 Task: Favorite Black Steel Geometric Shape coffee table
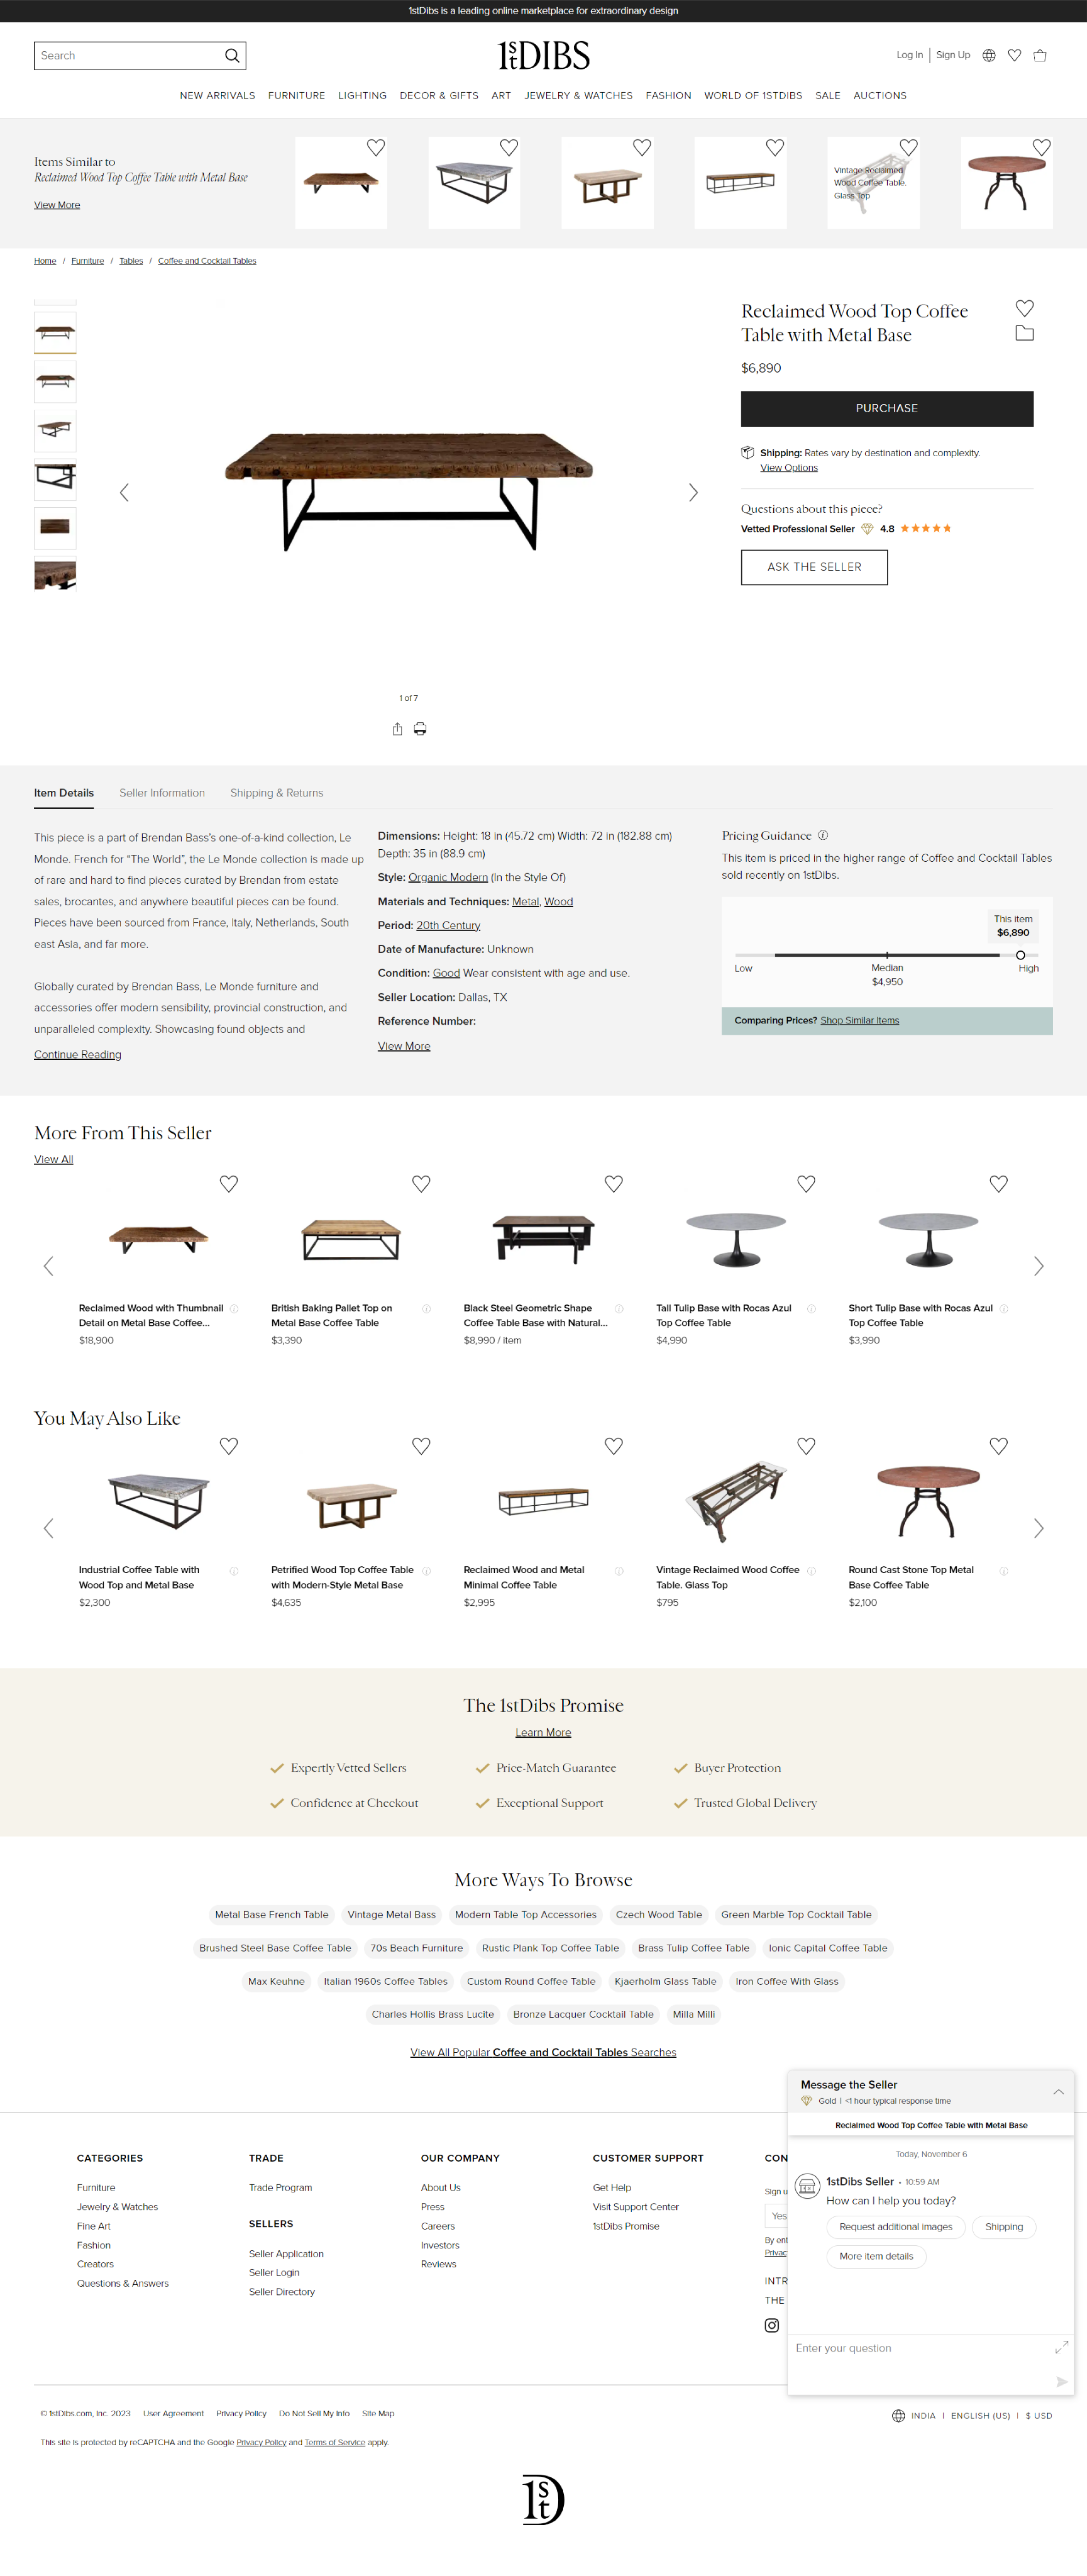(x=614, y=1184)
